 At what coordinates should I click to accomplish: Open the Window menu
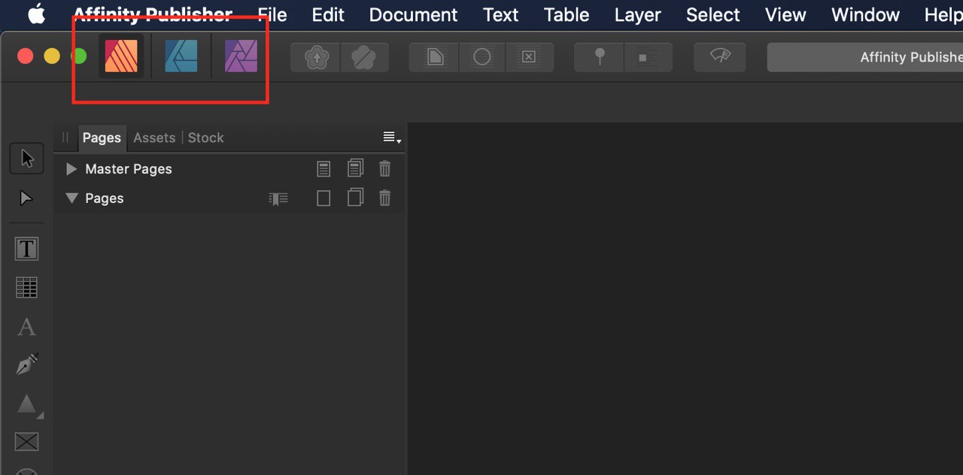point(865,14)
